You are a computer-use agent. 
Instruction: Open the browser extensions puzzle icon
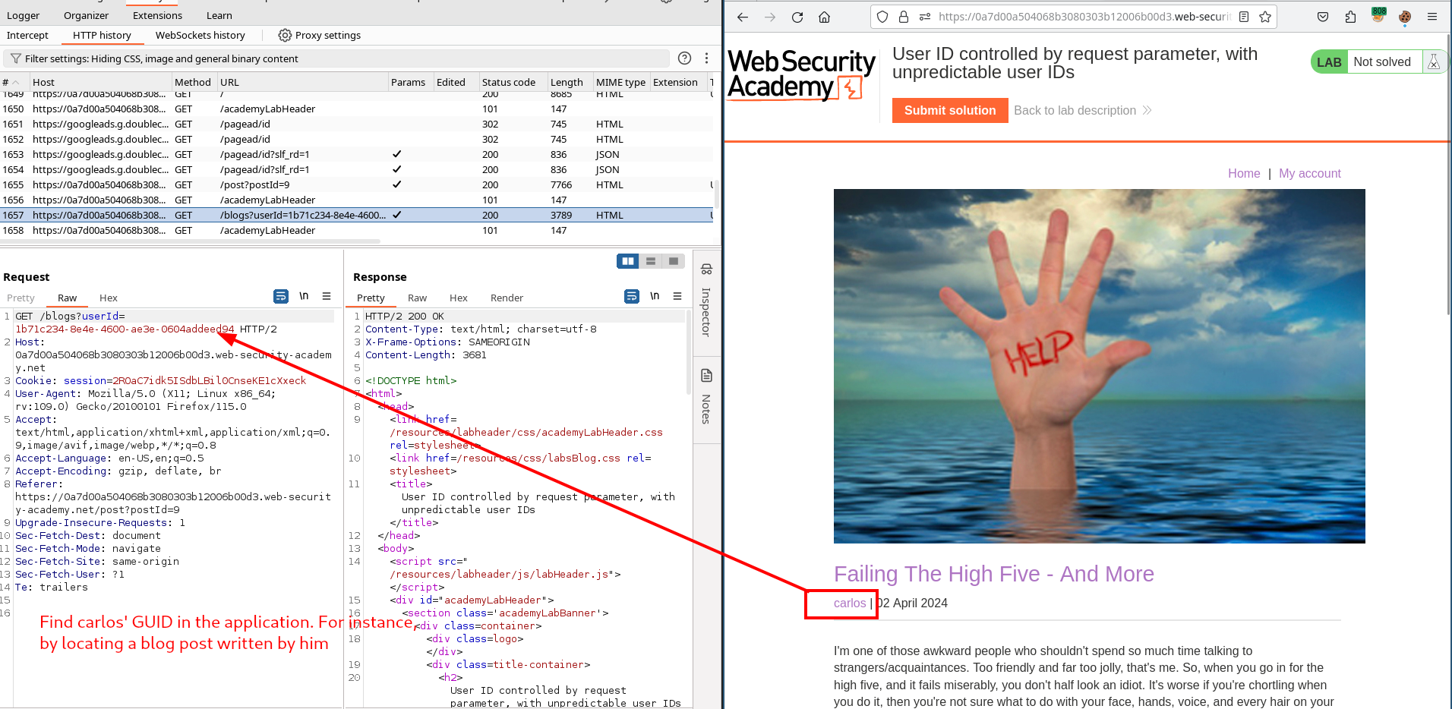(x=1350, y=17)
